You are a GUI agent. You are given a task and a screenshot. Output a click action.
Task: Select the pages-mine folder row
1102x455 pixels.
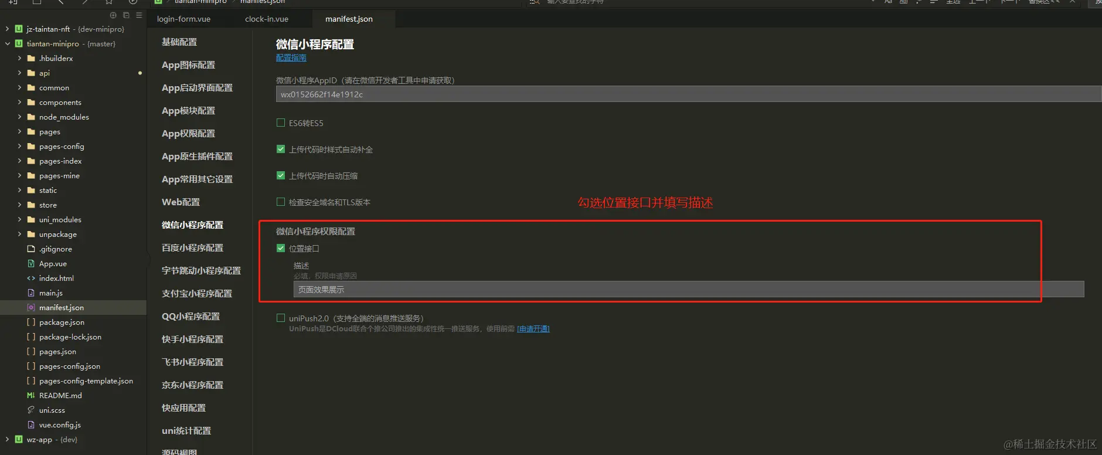pyautogui.click(x=73, y=175)
